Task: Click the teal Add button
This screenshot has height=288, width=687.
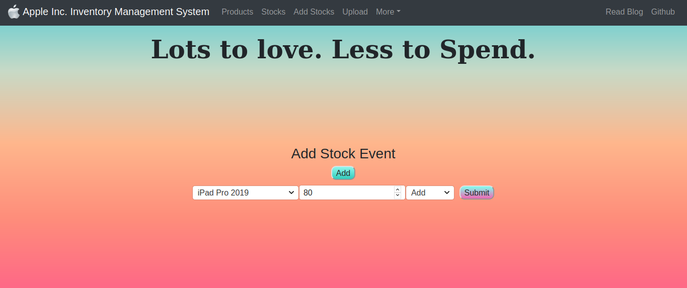Action: [x=343, y=173]
